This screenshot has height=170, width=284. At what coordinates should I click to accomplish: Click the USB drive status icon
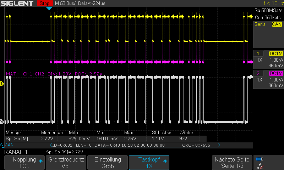point(260,159)
